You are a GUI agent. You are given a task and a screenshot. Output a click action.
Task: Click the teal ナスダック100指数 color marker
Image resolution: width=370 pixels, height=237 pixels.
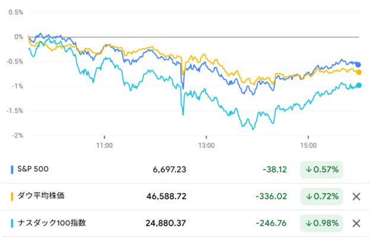tap(13, 223)
